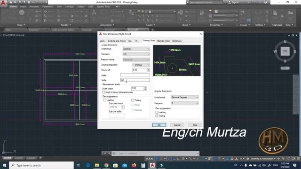Click the Paste icon in Clipboard panel
The image size is (301, 169).
click(x=275, y=13)
